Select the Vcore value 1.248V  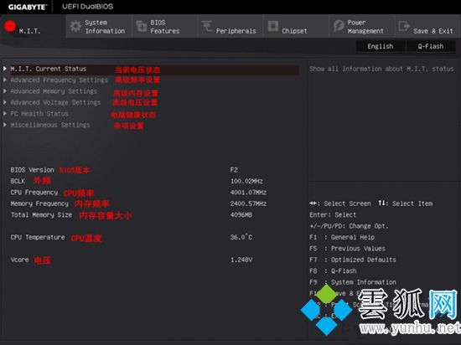[241, 260]
